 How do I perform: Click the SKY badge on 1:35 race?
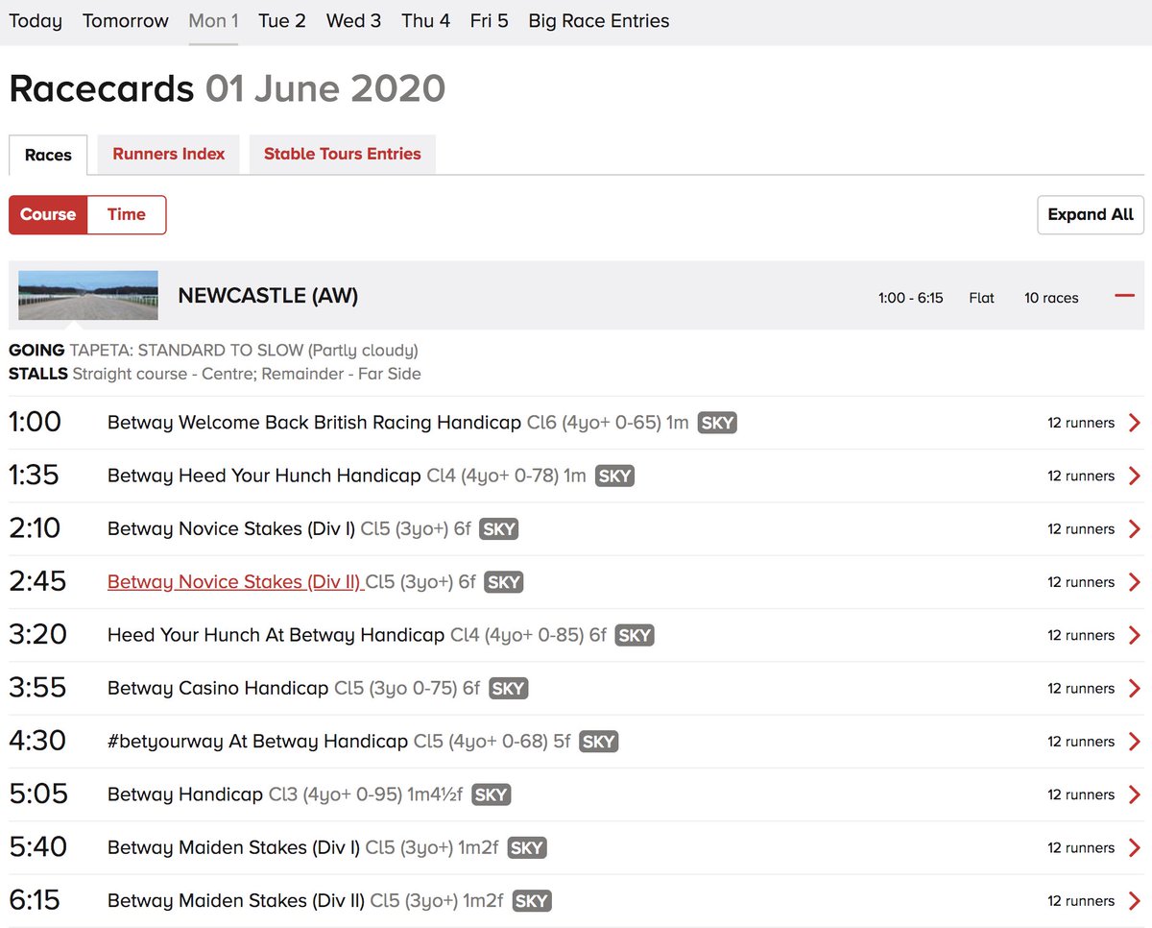pos(614,476)
